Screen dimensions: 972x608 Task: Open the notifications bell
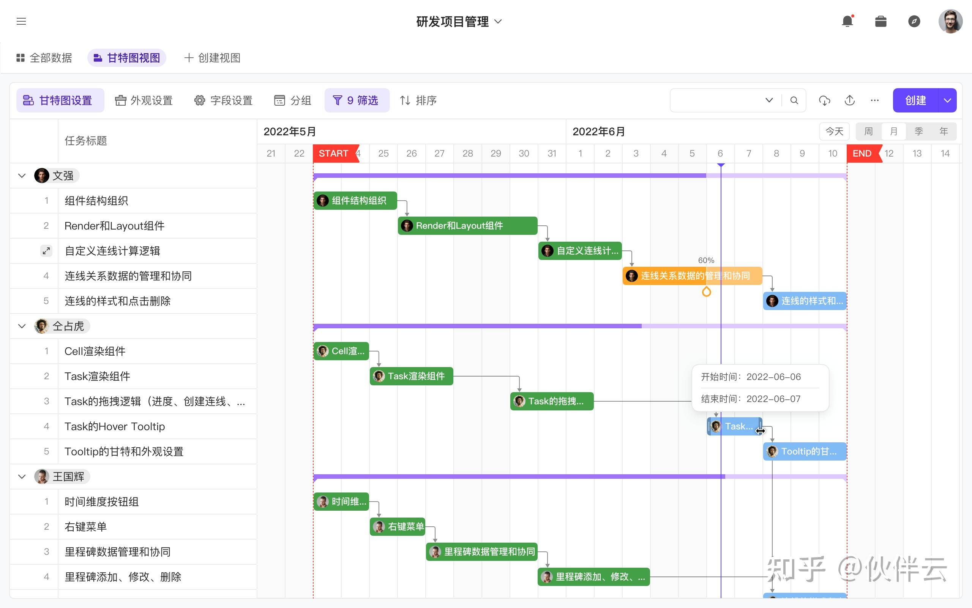click(x=847, y=21)
